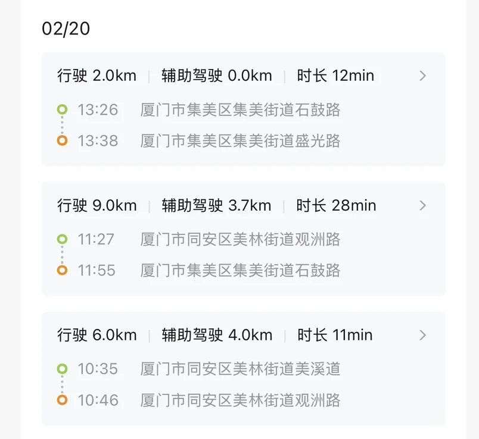Click green start marker at 13:26
Screen dimensions: 479x439
tap(62, 109)
